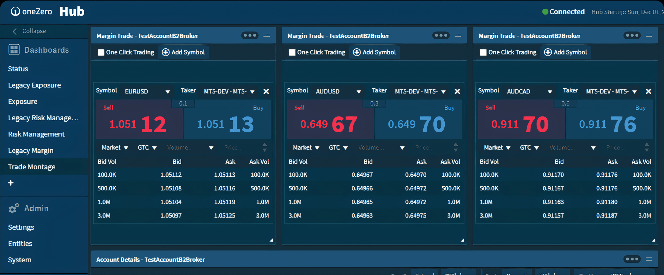Open Admin Settings

coord(21,227)
